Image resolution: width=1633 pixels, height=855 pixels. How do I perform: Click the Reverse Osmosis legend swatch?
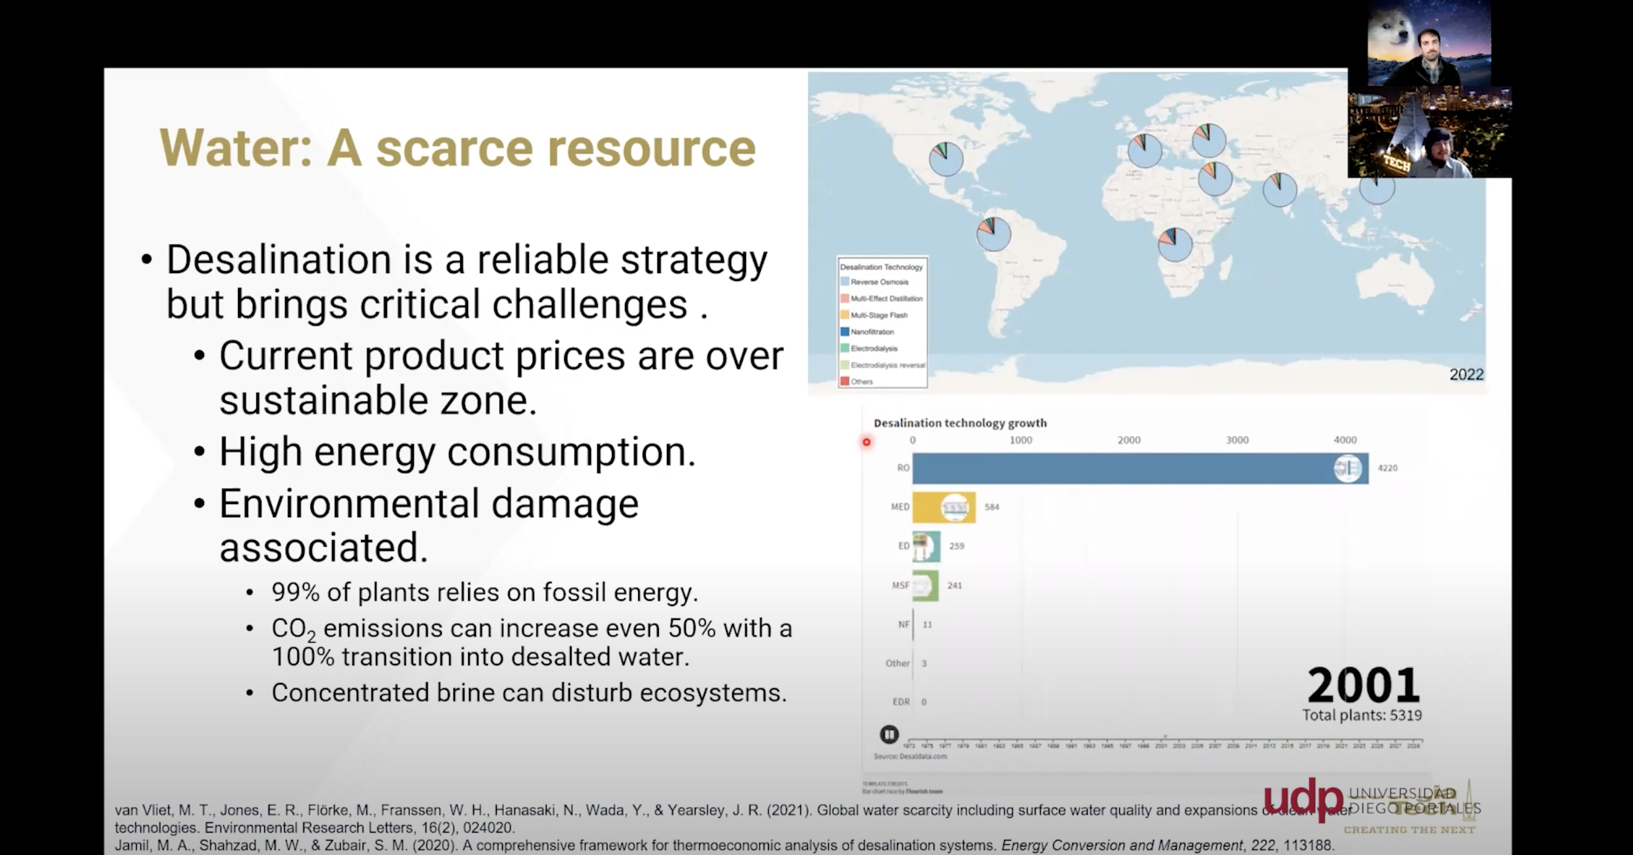pos(845,282)
